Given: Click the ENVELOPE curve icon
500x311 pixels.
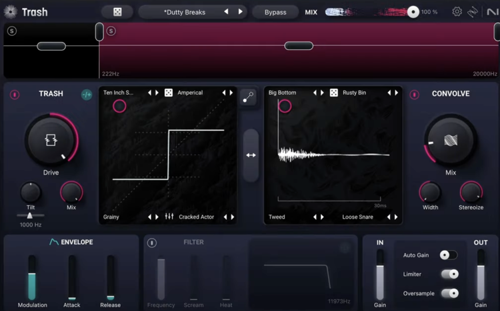Looking at the screenshot, I should [x=54, y=242].
